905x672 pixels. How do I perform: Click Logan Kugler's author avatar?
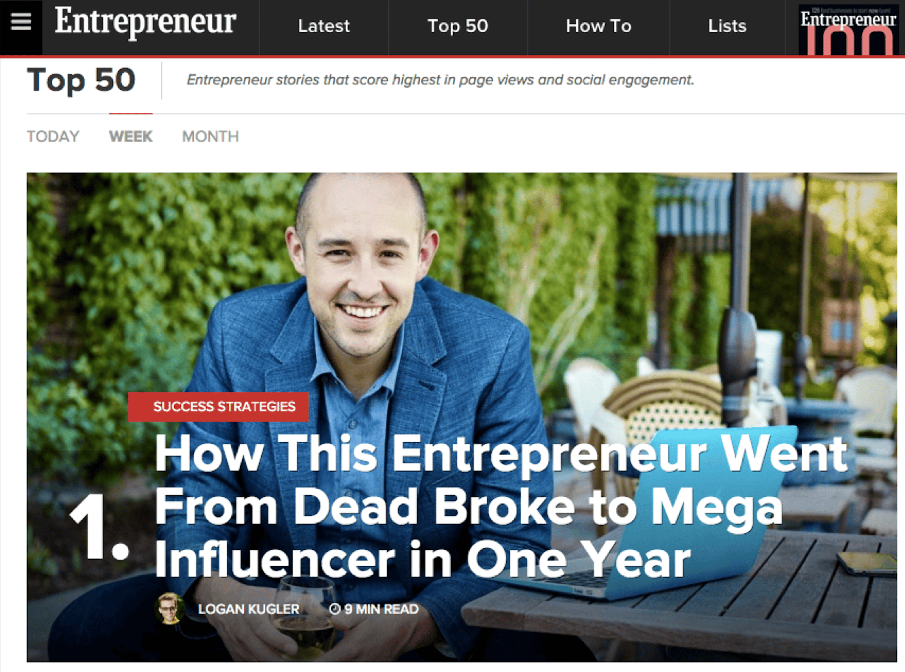tap(170, 609)
